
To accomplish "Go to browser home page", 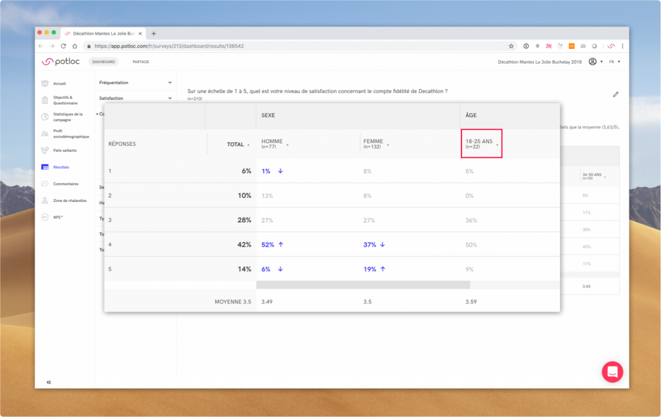I will pos(75,46).
